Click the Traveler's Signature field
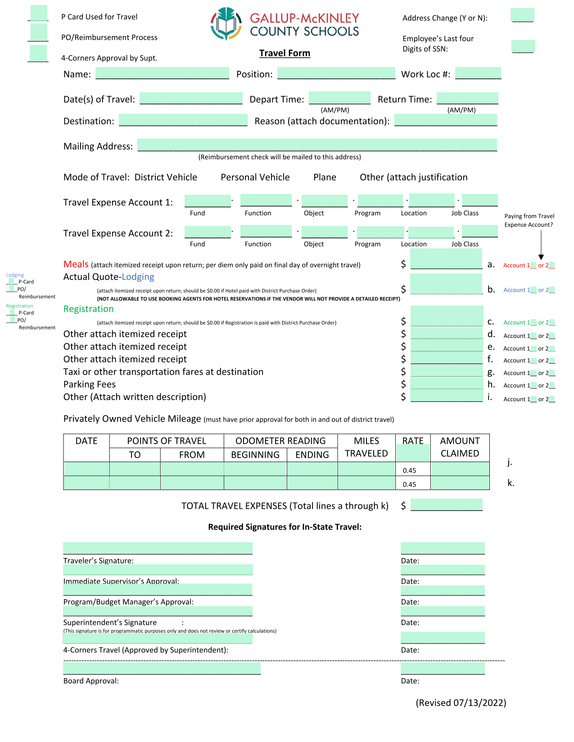Screen dimensions: 574x742 (x=158, y=549)
